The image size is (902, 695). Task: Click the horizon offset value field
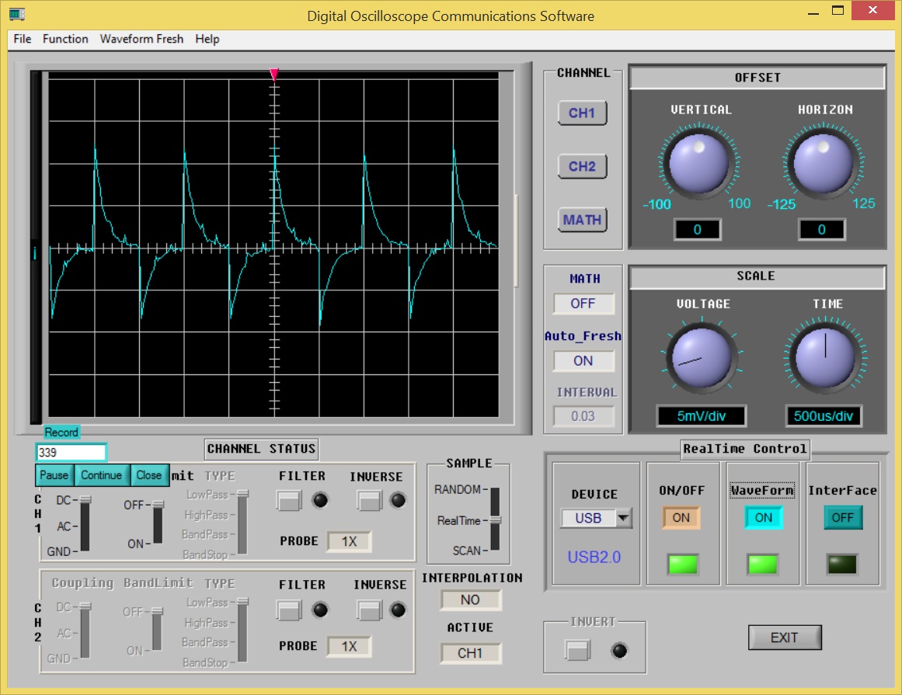[821, 230]
